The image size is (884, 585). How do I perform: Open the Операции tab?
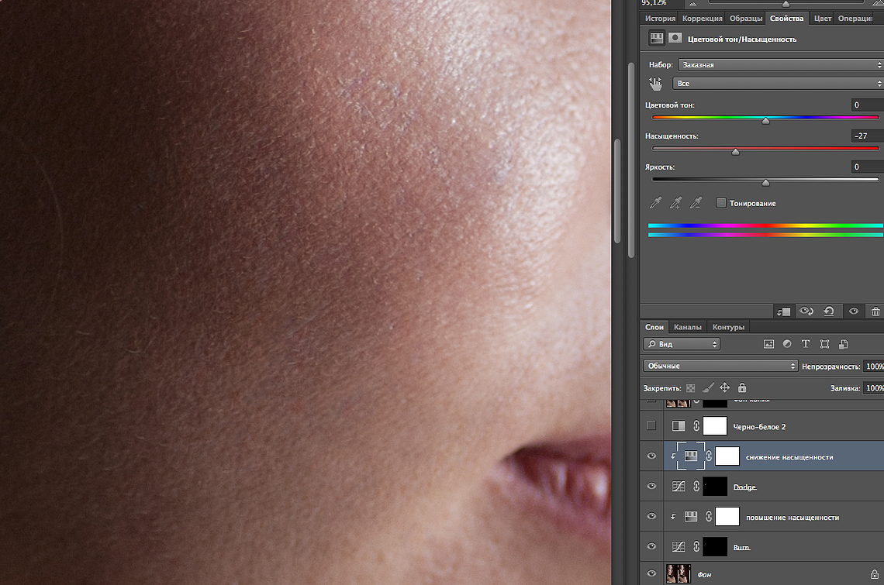(855, 19)
